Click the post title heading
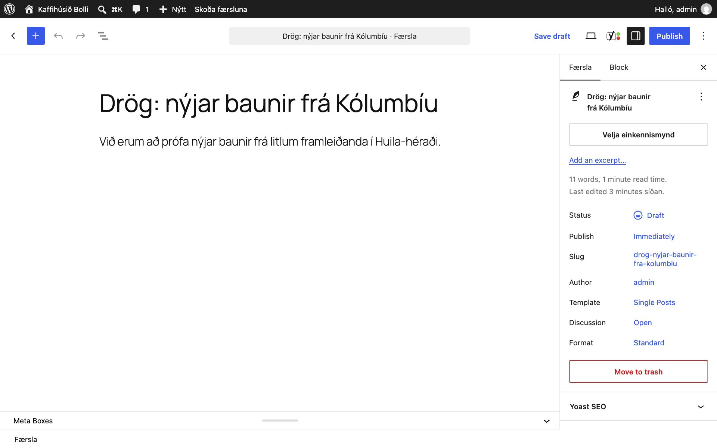 click(x=269, y=103)
